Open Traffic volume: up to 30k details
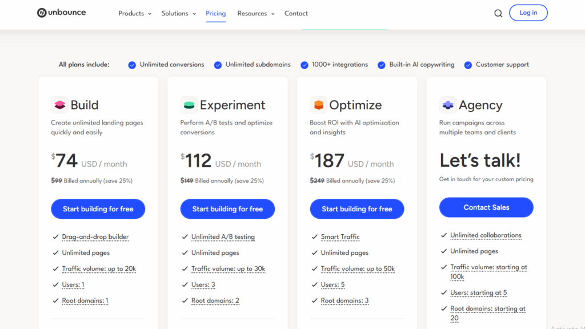This screenshot has width=585, height=329. coord(229,268)
